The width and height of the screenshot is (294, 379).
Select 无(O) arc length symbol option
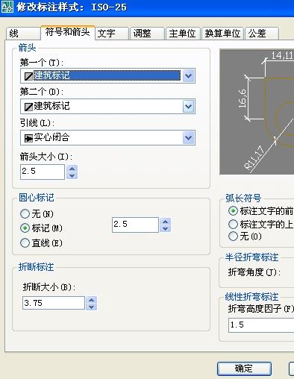coord(245,236)
